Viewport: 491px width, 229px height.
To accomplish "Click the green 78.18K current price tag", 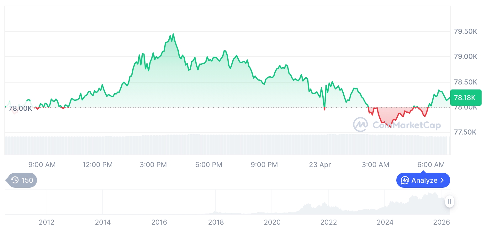I will point(465,98).
